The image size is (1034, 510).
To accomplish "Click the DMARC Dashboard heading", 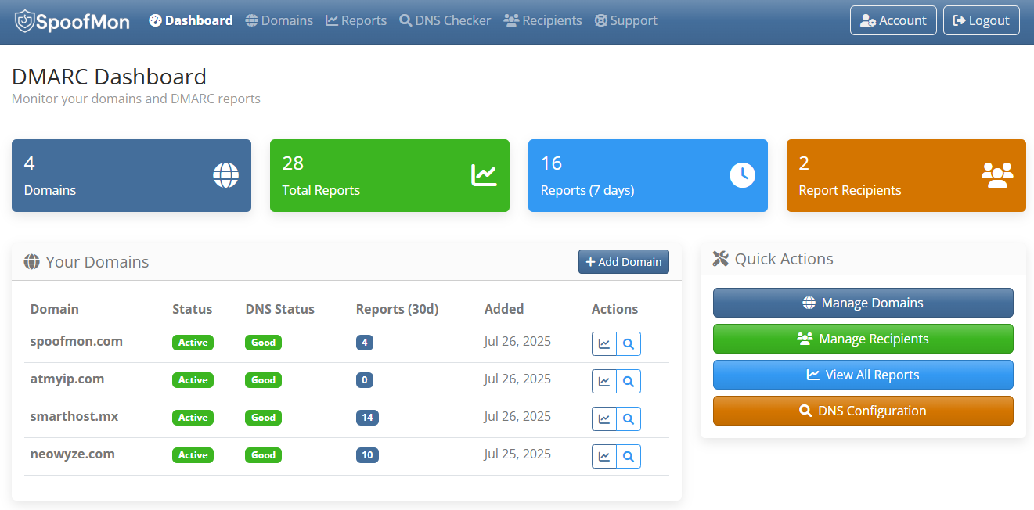I will (x=110, y=77).
